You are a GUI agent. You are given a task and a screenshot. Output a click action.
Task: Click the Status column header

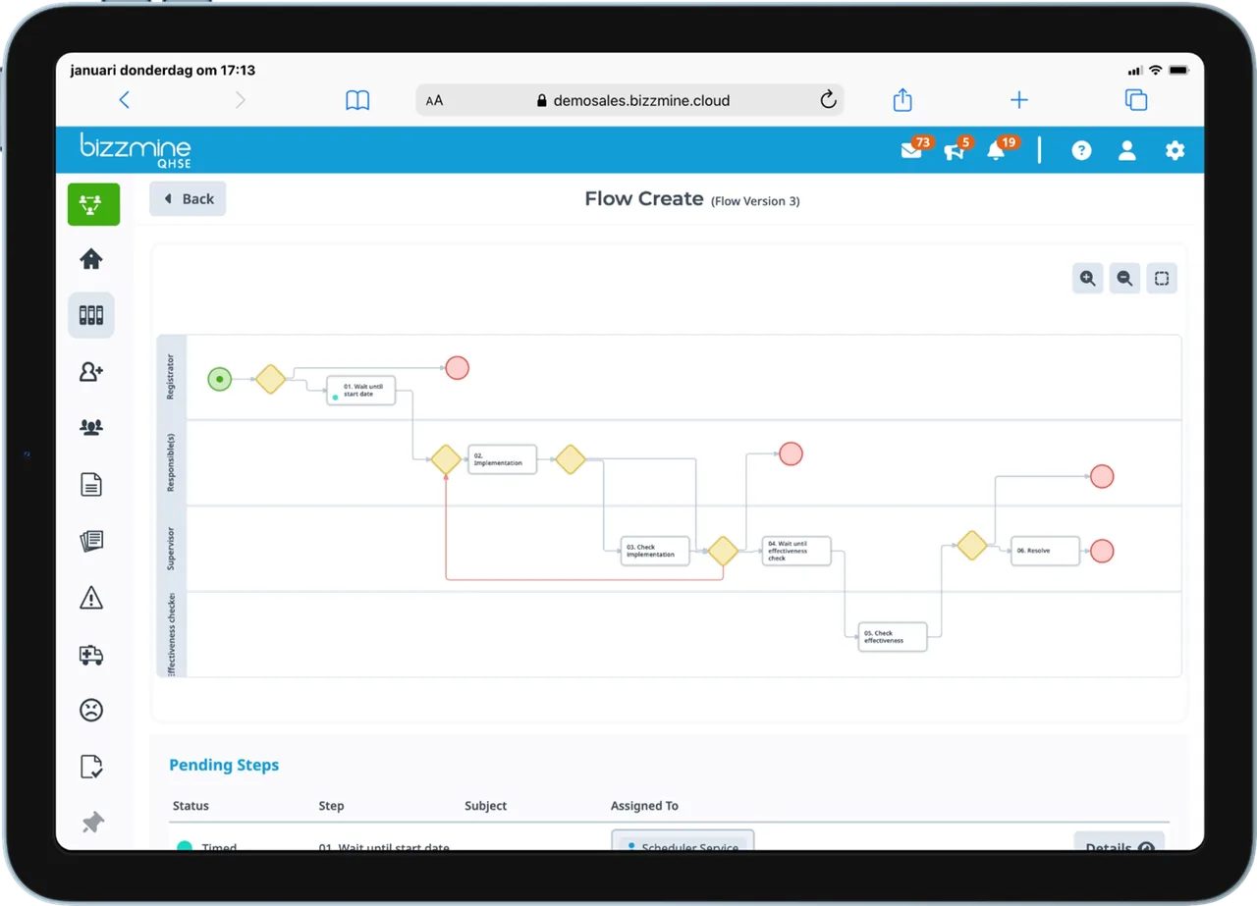[191, 806]
